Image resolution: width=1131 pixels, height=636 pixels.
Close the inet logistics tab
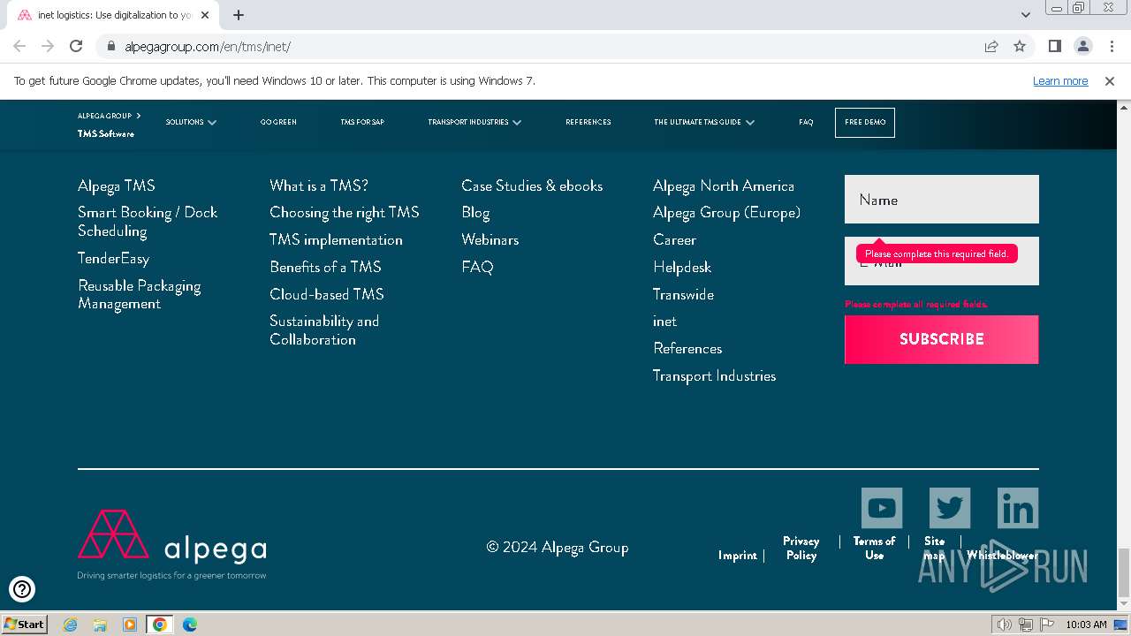pyautogui.click(x=206, y=15)
